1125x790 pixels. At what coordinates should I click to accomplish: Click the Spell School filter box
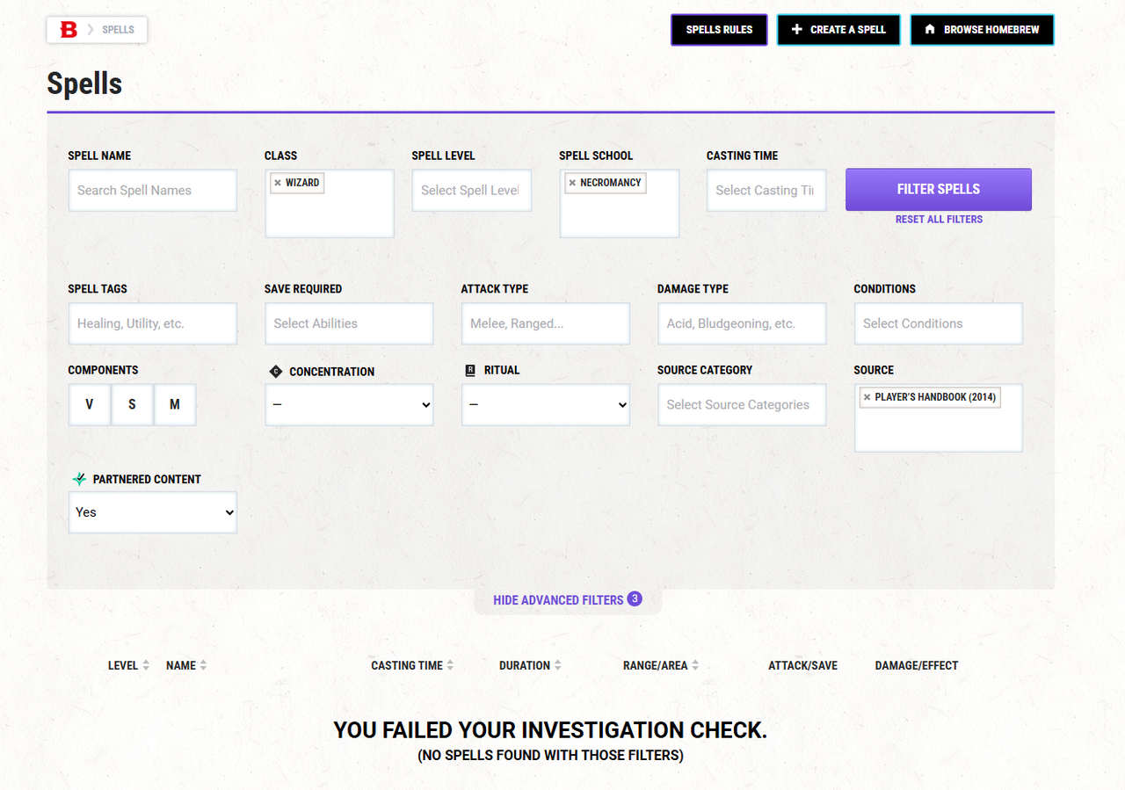tap(620, 204)
